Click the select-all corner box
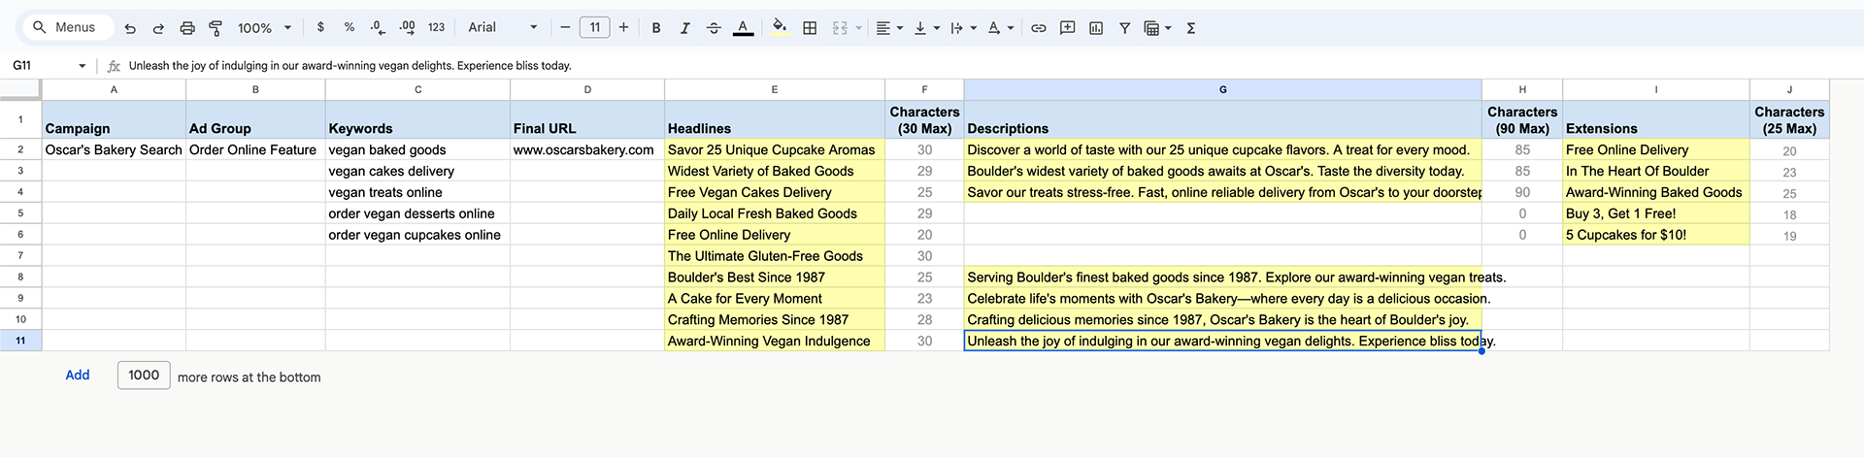The width and height of the screenshot is (1864, 457). tap(20, 89)
